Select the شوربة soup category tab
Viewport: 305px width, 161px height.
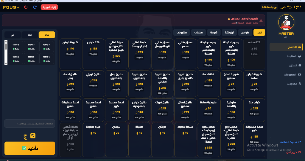point(214,33)
